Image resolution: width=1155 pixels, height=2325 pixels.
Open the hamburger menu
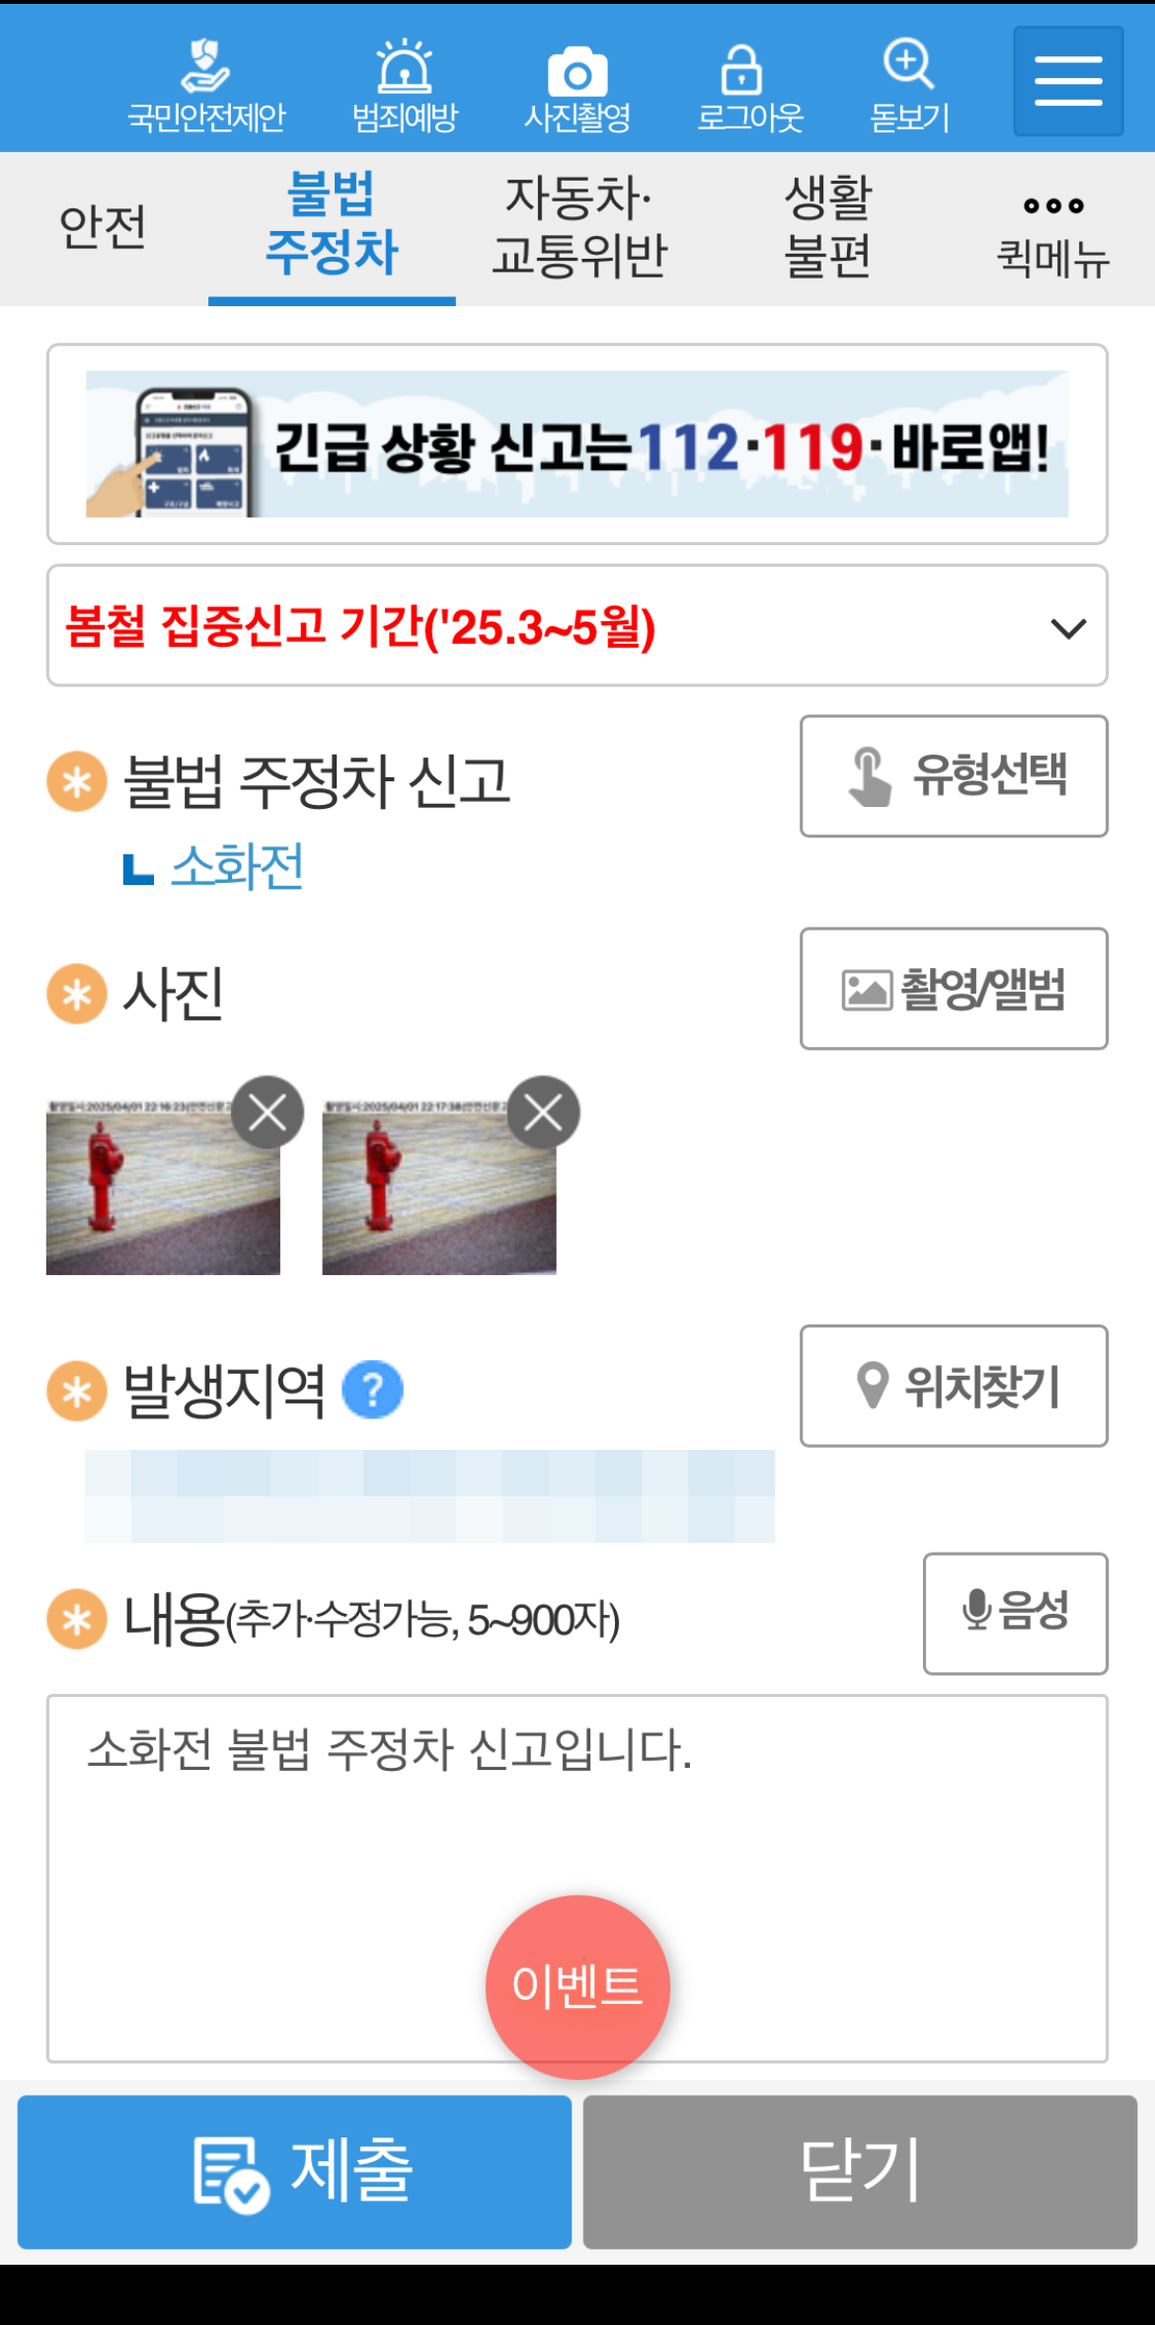pyautogui.click(x=1068, y=81)
